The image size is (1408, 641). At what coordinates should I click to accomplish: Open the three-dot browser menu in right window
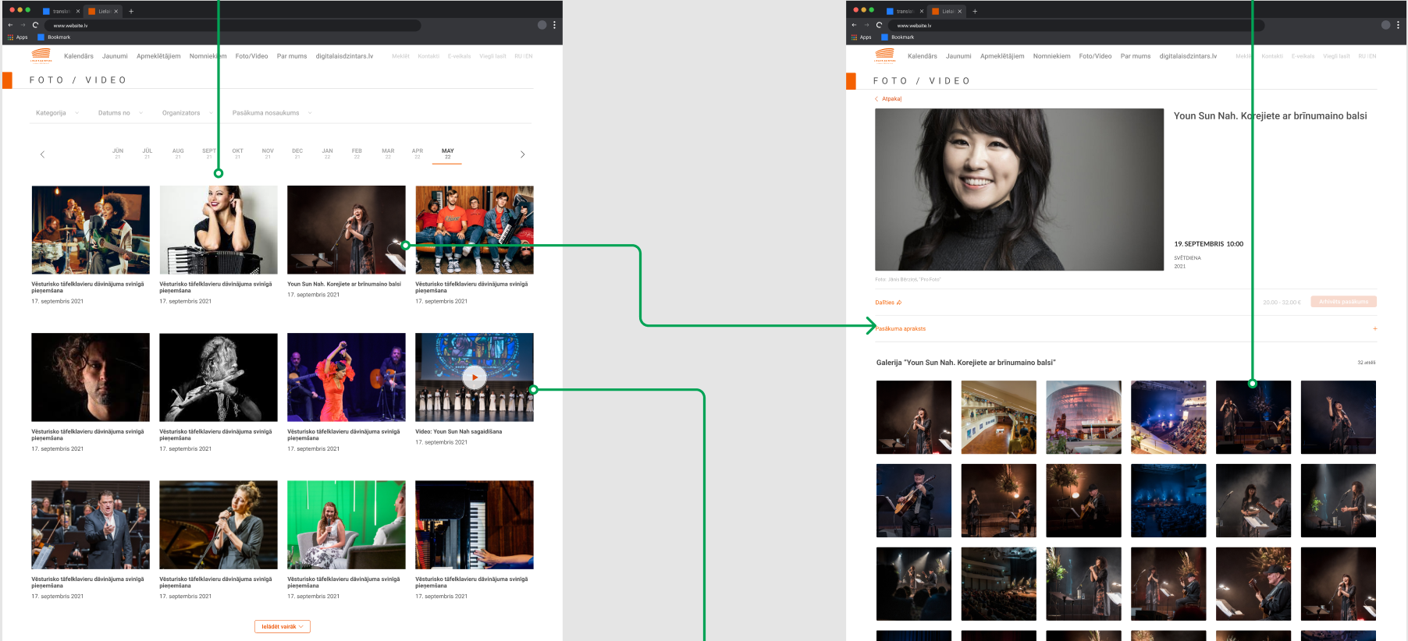[x=1398, y=25]
